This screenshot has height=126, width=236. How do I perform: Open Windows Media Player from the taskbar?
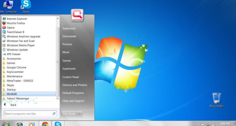point(32,124)
